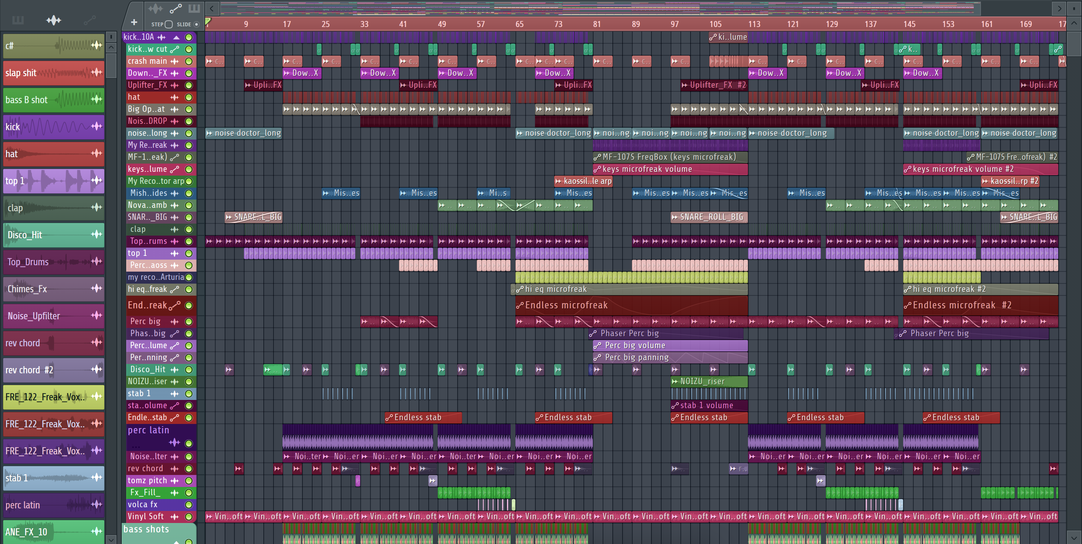Switch picker panel to patterns tab

coord(18,20)
